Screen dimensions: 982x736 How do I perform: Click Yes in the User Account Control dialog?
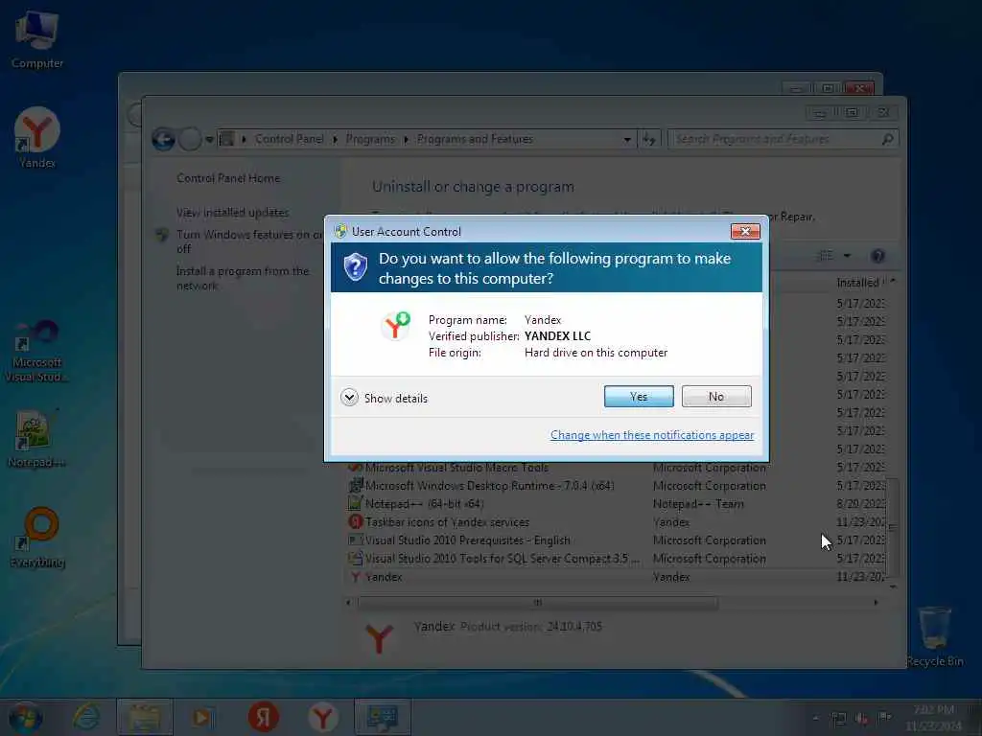[638, 397]
